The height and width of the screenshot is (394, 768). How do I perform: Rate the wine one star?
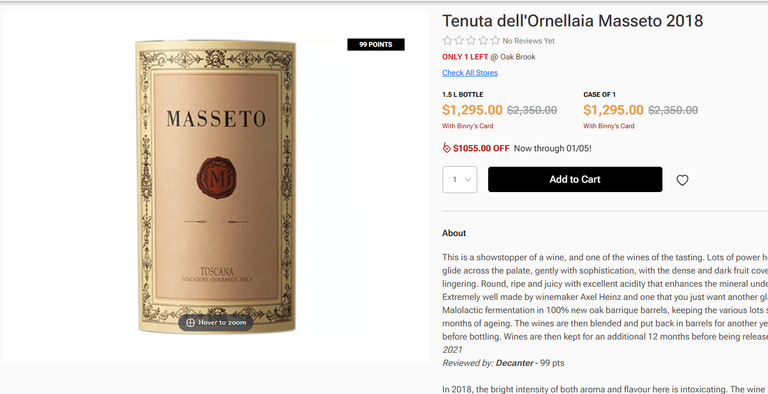pyautogui.click(x=447, y=41)
